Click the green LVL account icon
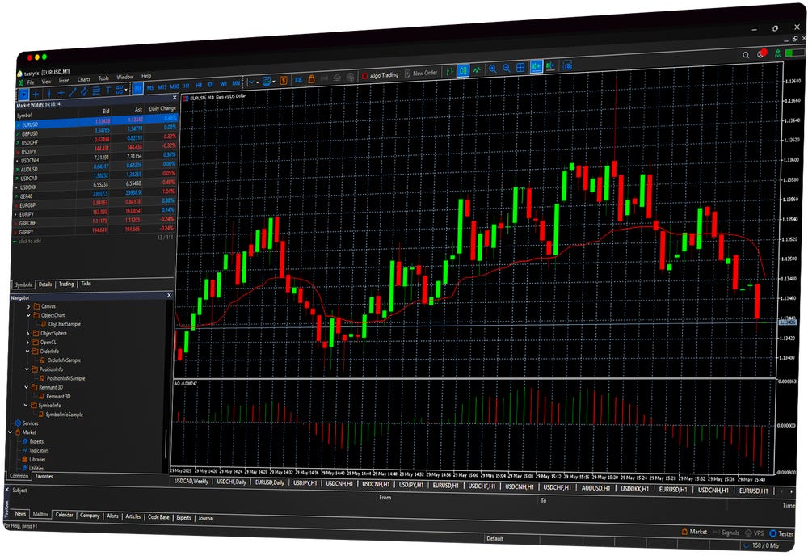This screenshot has width=808, height=556. (x=777, y=53)
